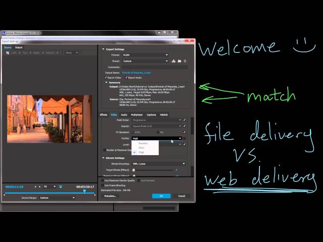Click the Comments input field
This screenshot has height=242, width=323.
pos(154,67)
